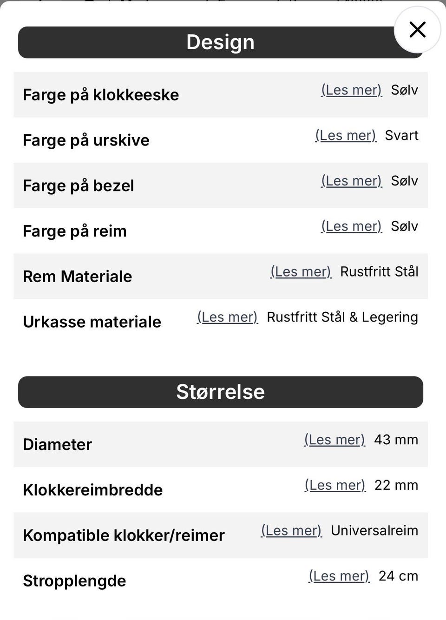Viewport: 446px width, 620px height.
Task: Click the '24 cm' strap length value
Action: pos(398,576)
